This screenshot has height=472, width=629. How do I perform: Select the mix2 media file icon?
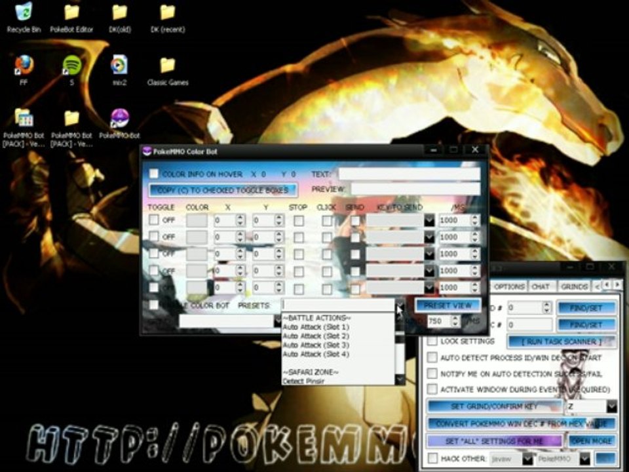click(119, 65)
